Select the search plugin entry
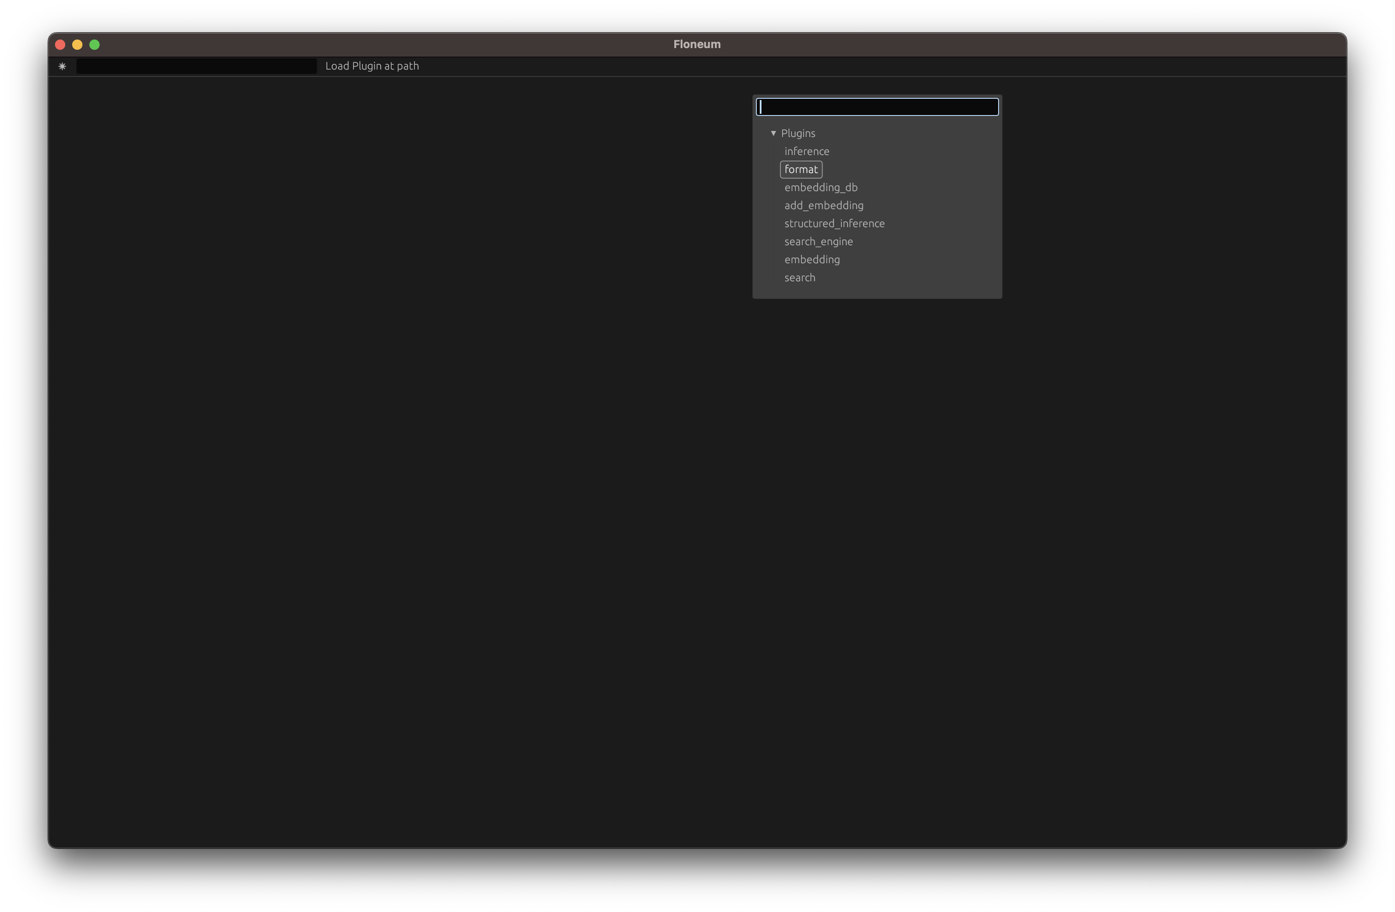 pos(799,278)
